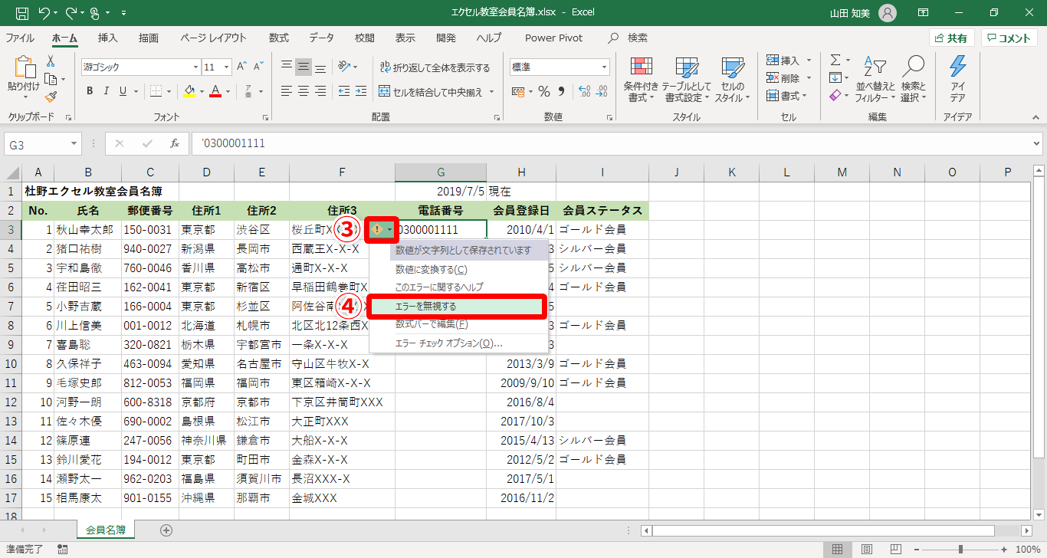
Task: Switch to Page Layout view in status bar
Action: (x=866, y=550)
